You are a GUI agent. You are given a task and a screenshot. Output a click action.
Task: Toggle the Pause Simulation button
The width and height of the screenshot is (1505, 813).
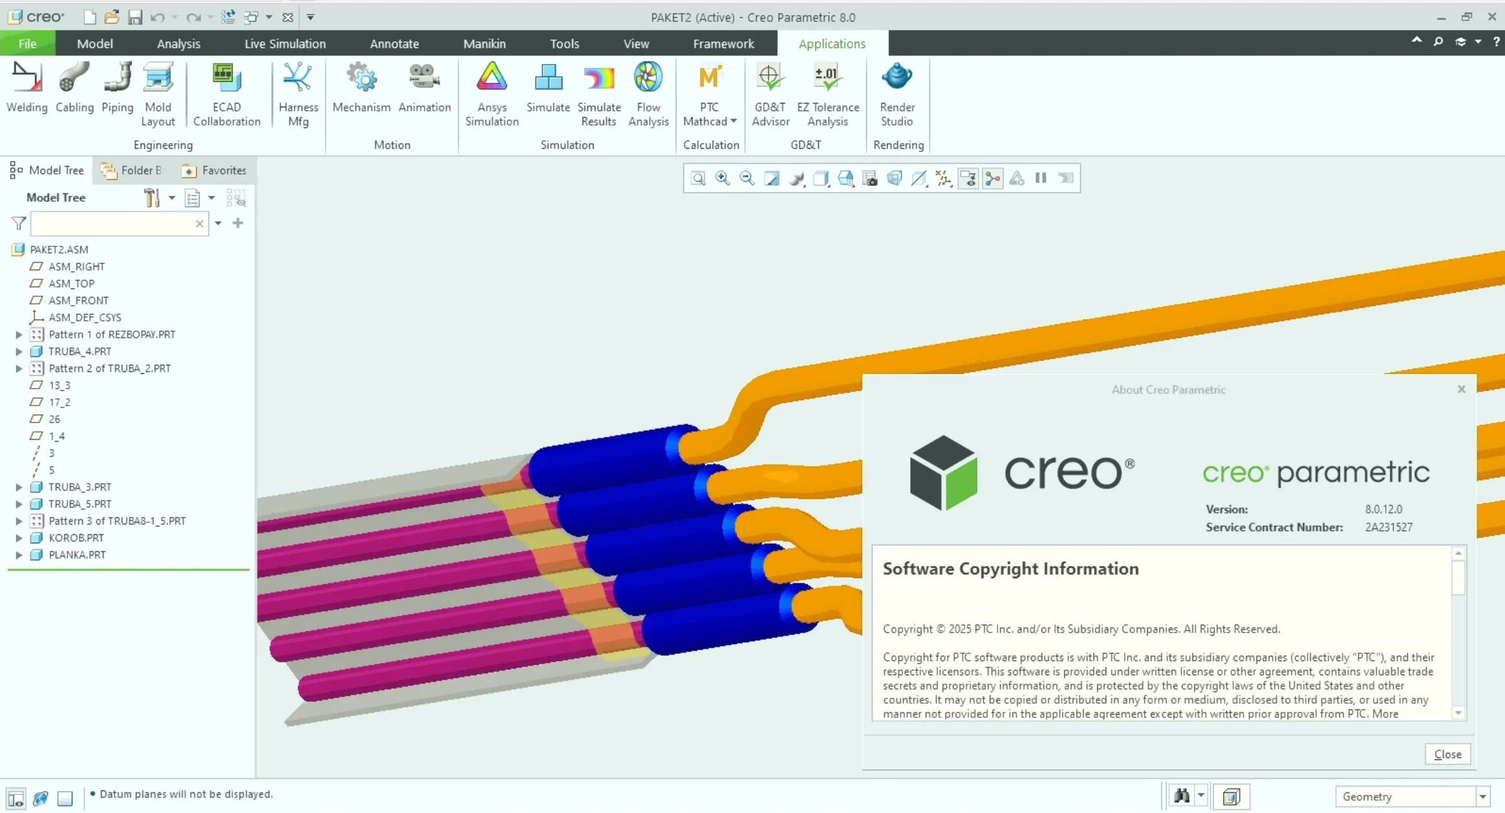pyautogui.click(x=1041, y=178)
